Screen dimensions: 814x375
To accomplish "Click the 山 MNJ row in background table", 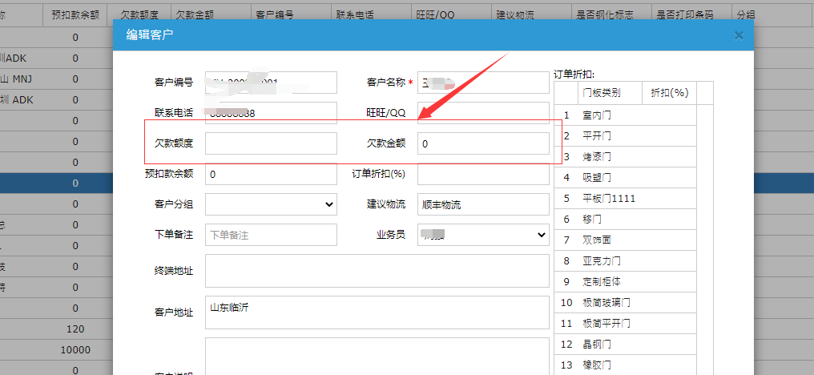I will (x=56, y=79).
